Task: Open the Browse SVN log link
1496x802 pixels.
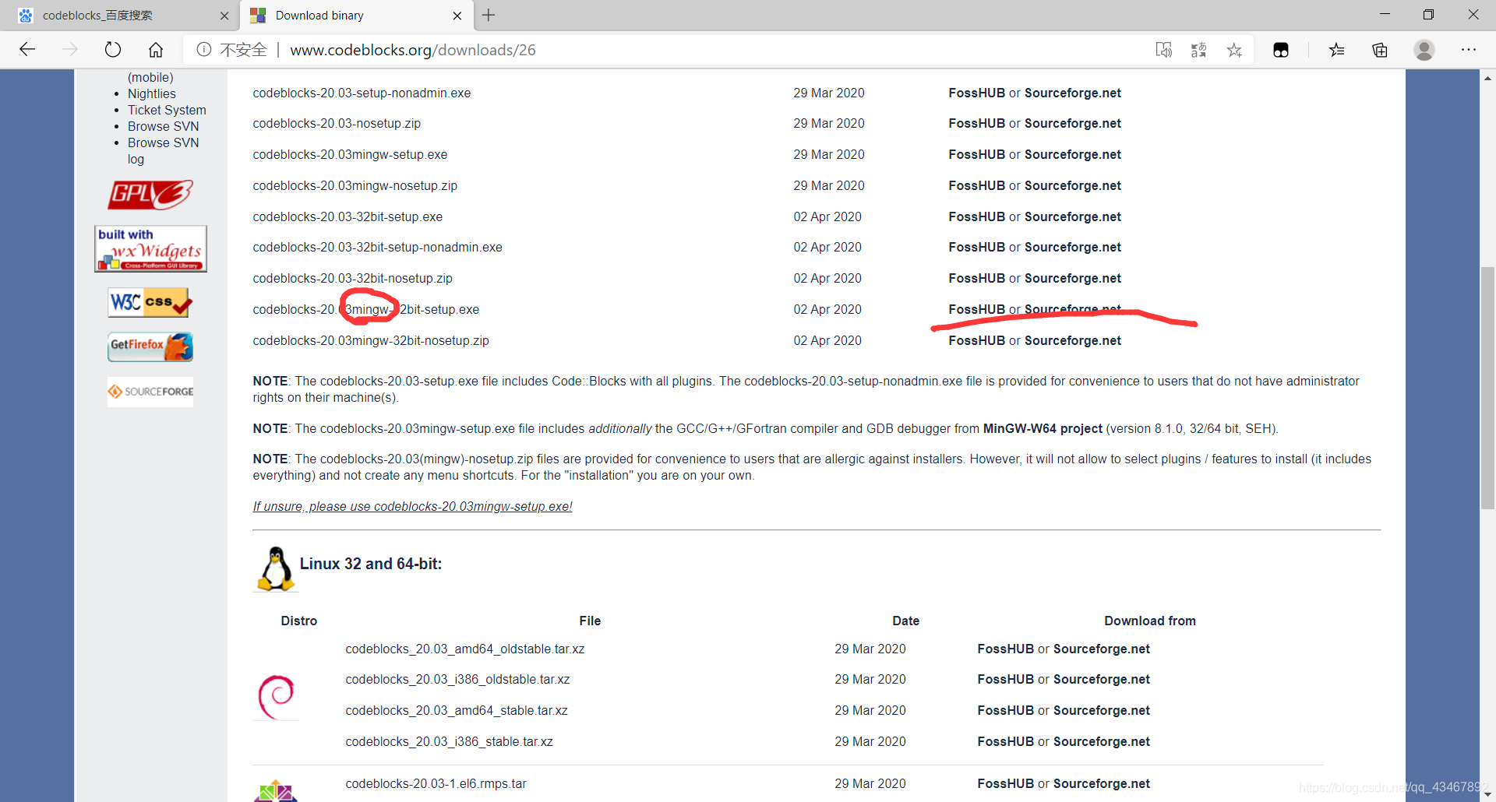Action: tap(164, 150)
